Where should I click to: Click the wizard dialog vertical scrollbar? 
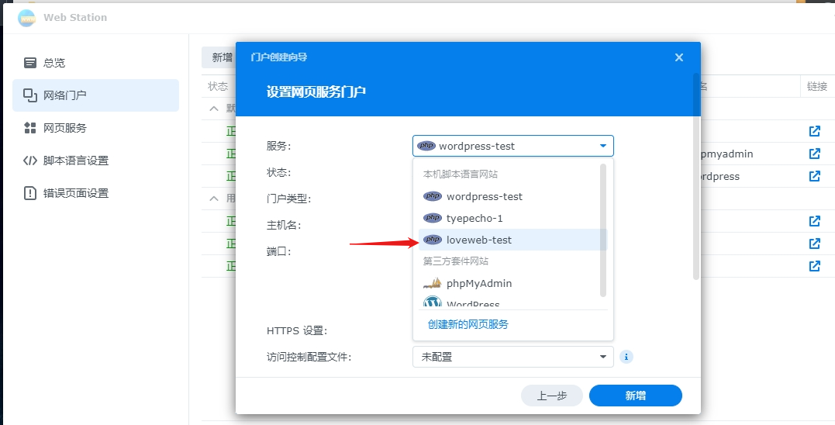696,176
